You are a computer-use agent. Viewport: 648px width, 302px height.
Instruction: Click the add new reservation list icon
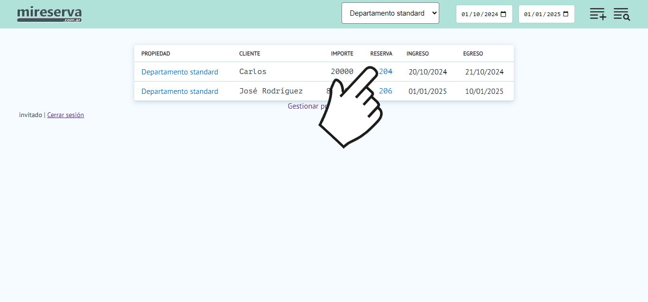point(598,14)
